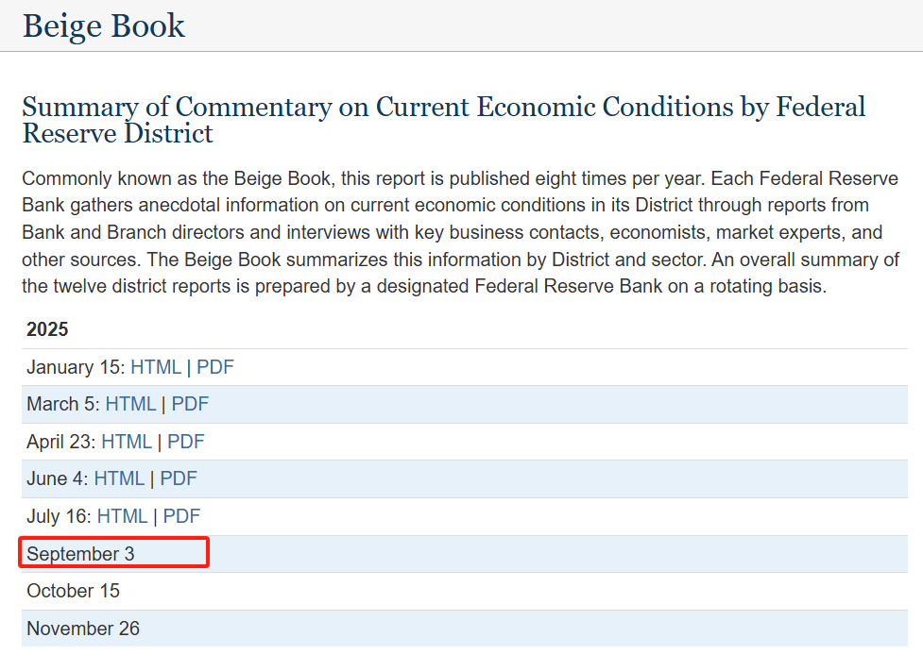
Task: Click the Beige Book page heading
Action: point(104,26)
